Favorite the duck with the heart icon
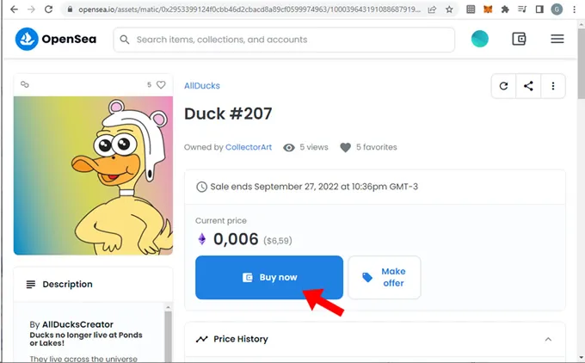The width and height of the screenshot is (585, 363). click(x=161, y=85)
